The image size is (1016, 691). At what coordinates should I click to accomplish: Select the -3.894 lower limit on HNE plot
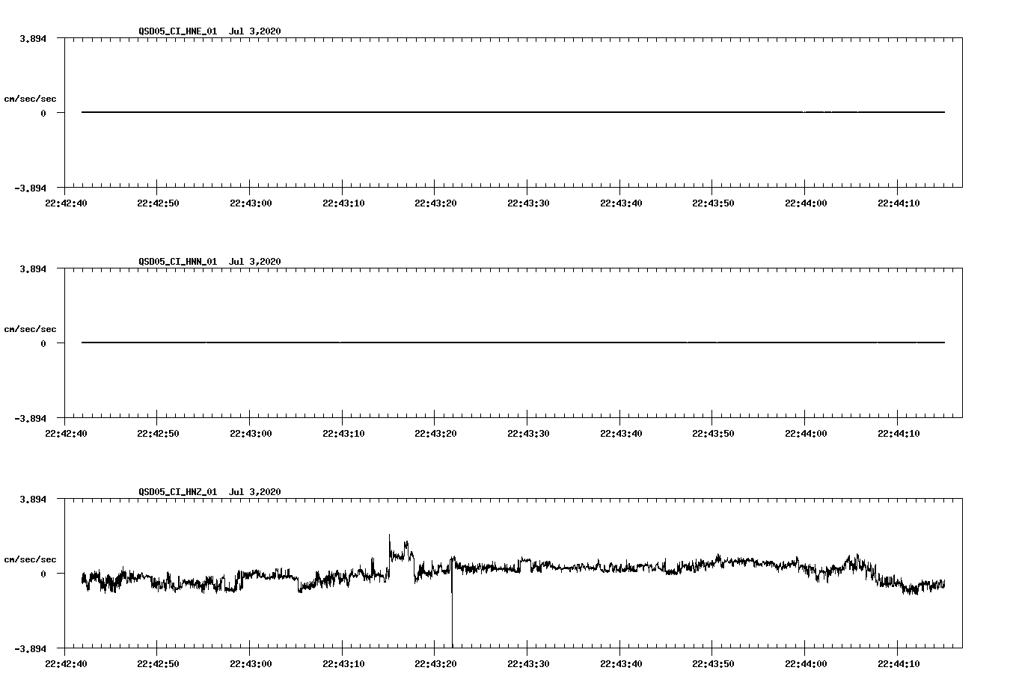click(30, 188)
